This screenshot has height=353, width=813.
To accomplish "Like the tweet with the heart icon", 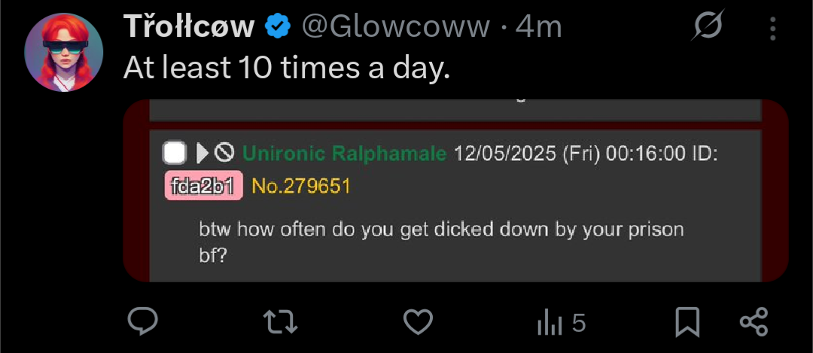I will (418, 323).
